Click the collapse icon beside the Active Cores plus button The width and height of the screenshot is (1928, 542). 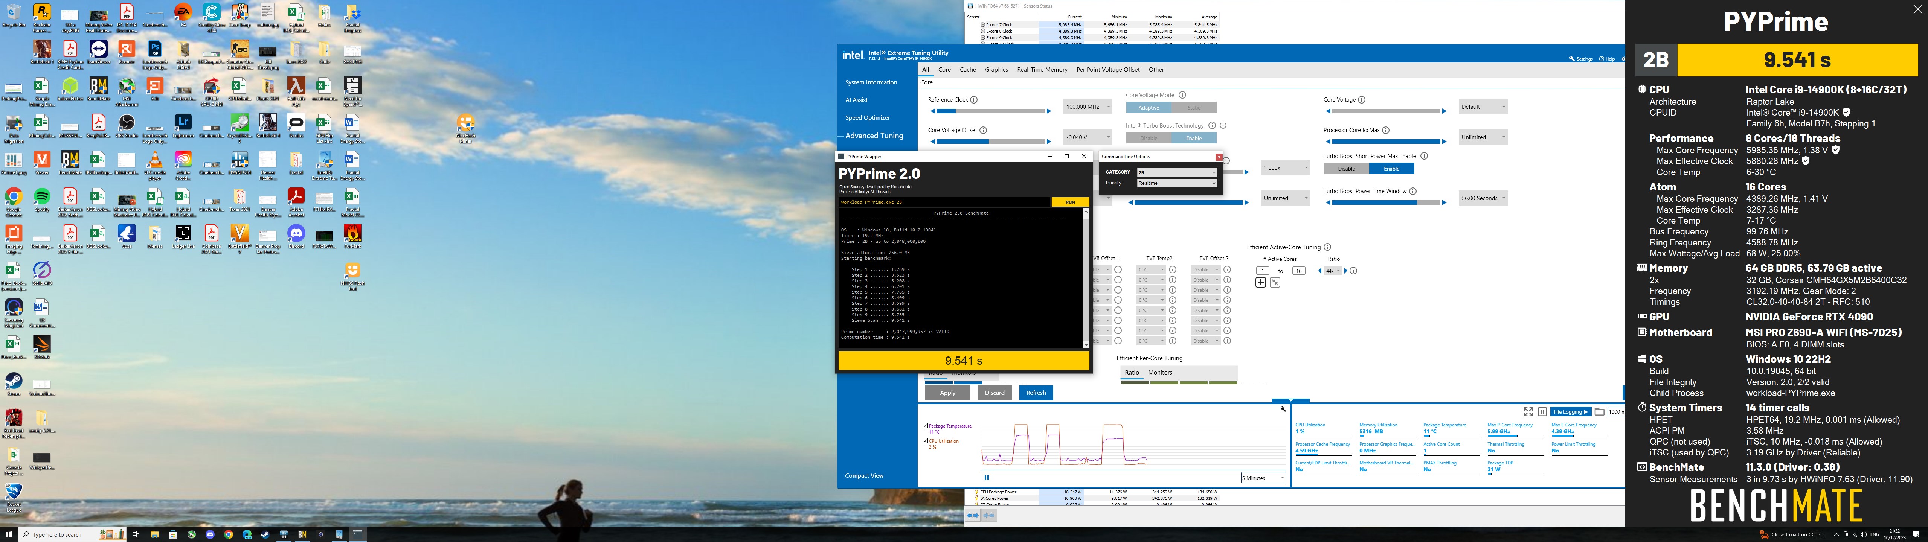click(1275, 282)
